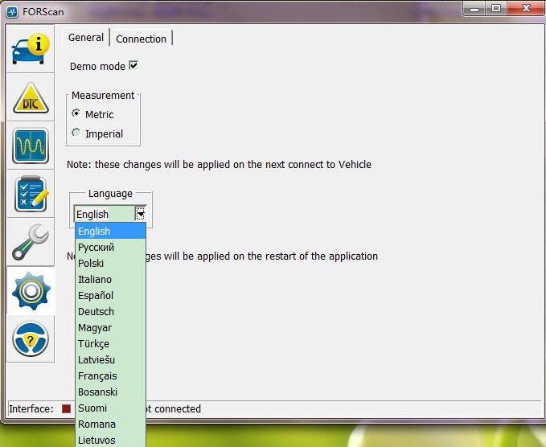Screen dimensions: 546x447
Task: Choose Polski in the language list
Action: (x=110, y=263)
